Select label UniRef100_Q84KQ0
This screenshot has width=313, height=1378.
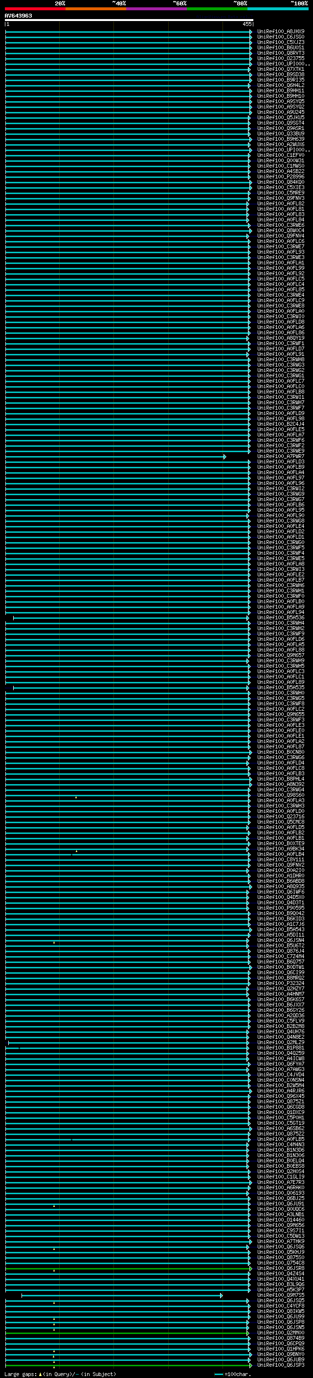point(281,182)
